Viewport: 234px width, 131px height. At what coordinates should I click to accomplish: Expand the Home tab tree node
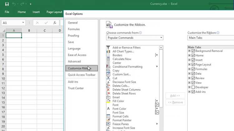pos(189,55)
